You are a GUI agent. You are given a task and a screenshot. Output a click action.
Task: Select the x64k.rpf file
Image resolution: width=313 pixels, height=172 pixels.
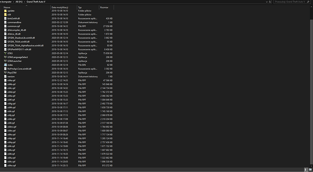click(11, 119)
